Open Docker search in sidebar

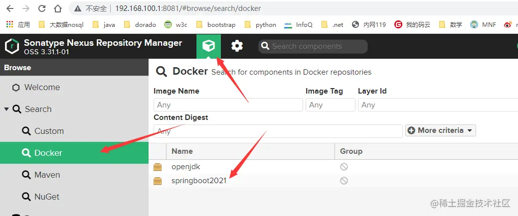point(74,153)
